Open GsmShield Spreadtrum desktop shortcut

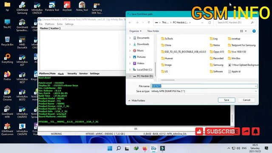click(x=22, y=25)
